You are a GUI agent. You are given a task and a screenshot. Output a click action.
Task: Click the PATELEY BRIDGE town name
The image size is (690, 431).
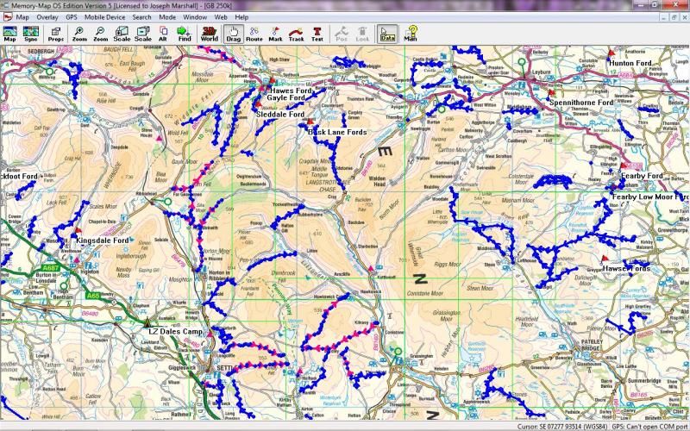(591, 345)
